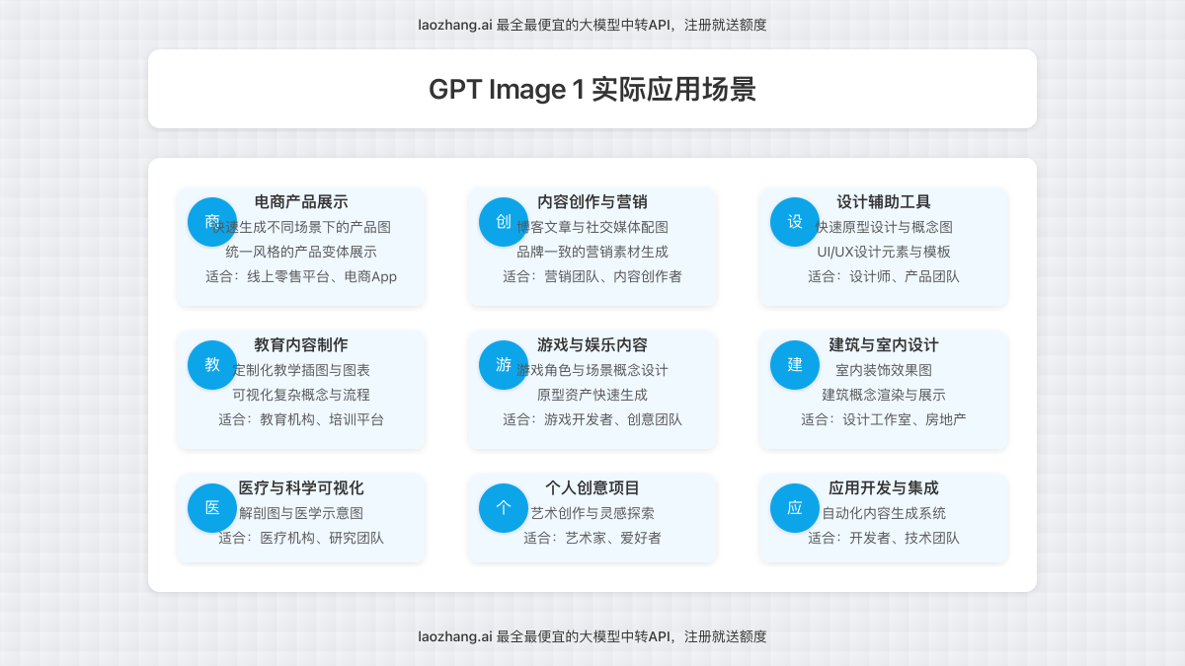Select the 应用开发与集成 card title
This screenshot has height=666, width=1185.
pos(884,488)
